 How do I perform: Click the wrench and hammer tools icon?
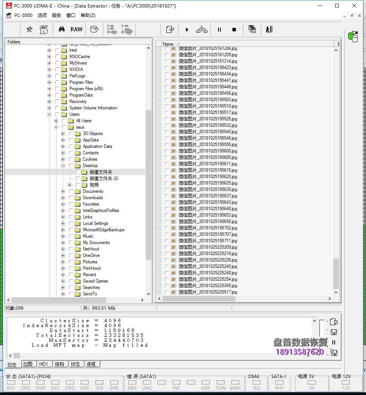[x=29, y=29]
